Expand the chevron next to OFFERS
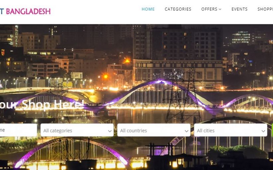The height and width of the screenshot is (170, 273). tap(220, 9)
